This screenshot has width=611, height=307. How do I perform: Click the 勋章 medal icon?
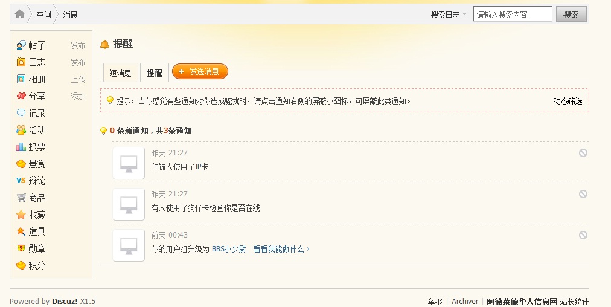point(21,248)
